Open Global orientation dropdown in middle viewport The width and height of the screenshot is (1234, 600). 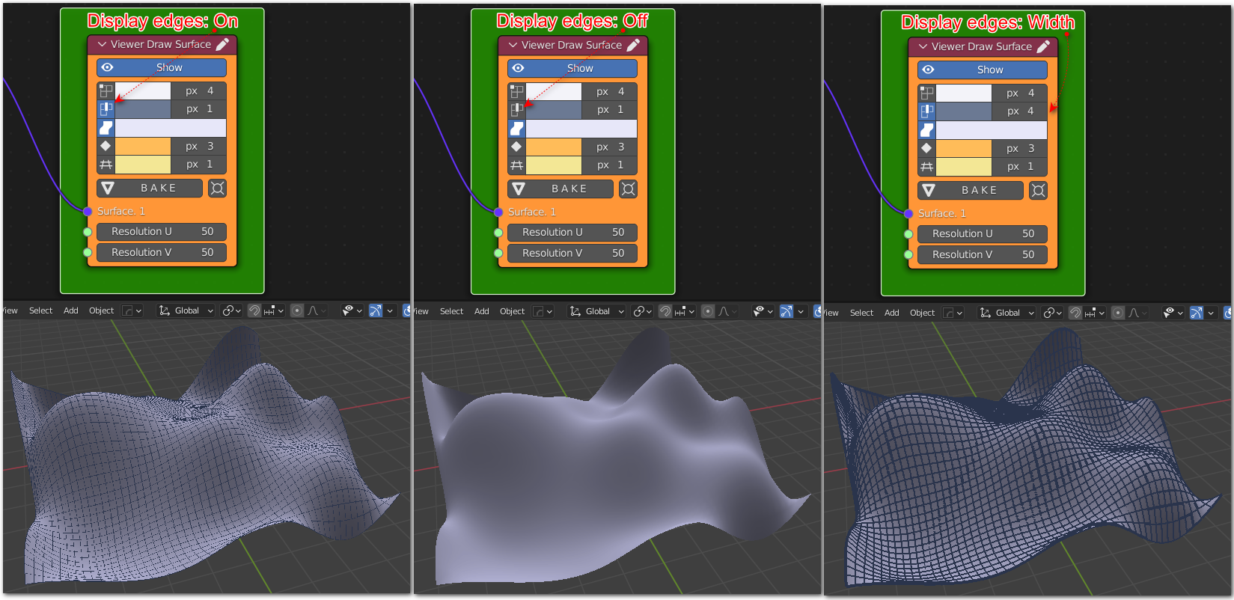coord(597,311)
